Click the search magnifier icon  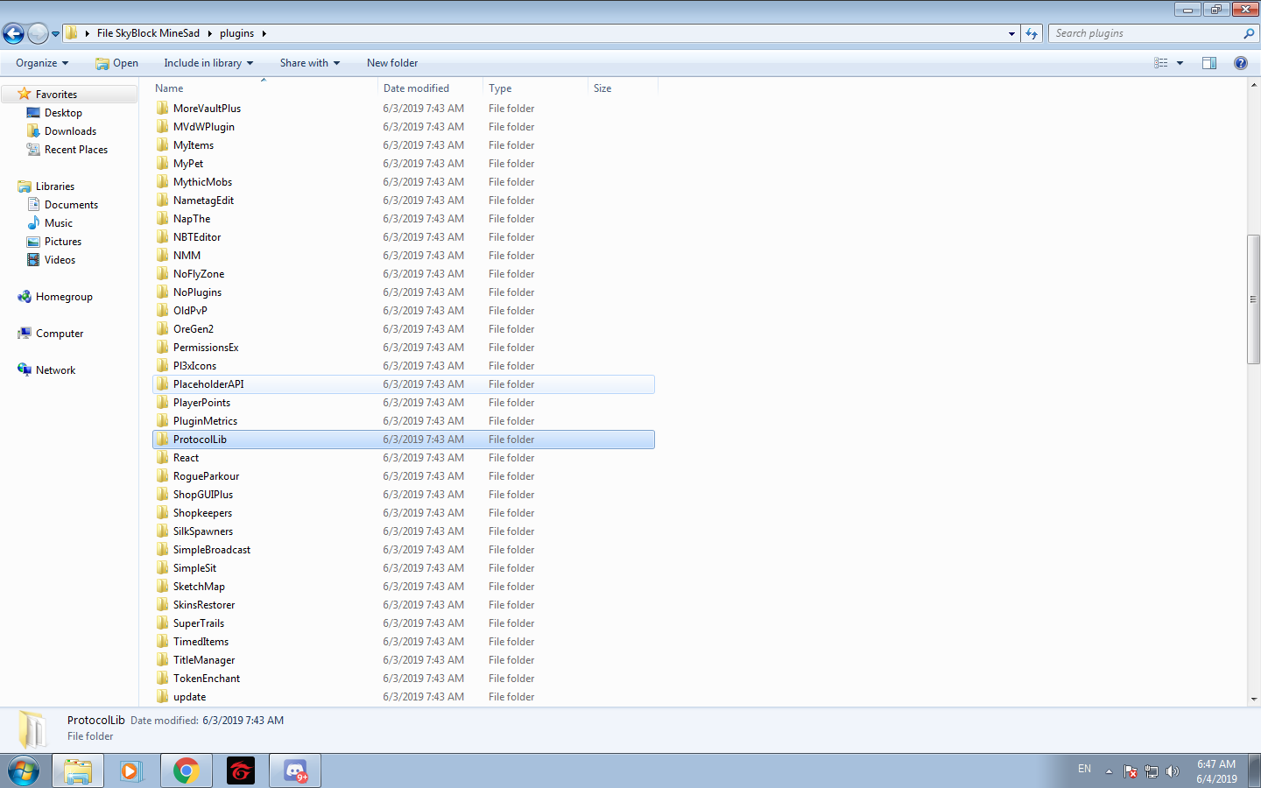[x=1249, y=33]
